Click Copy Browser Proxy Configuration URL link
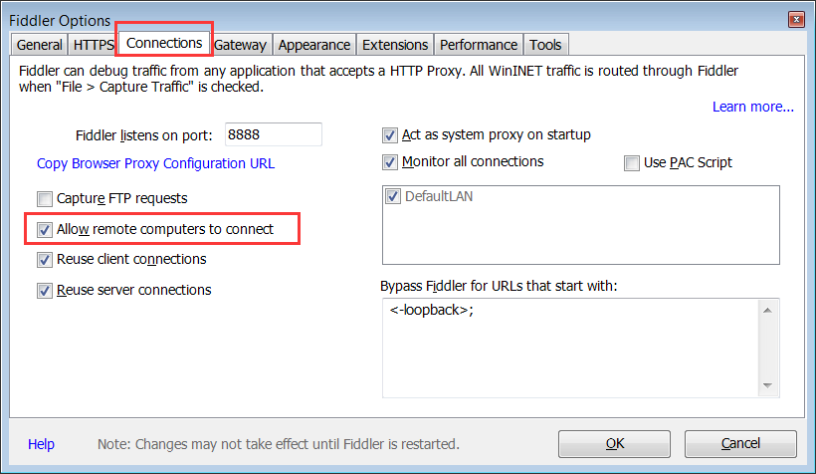Screen dimensions: 816x474 (155, 163)
